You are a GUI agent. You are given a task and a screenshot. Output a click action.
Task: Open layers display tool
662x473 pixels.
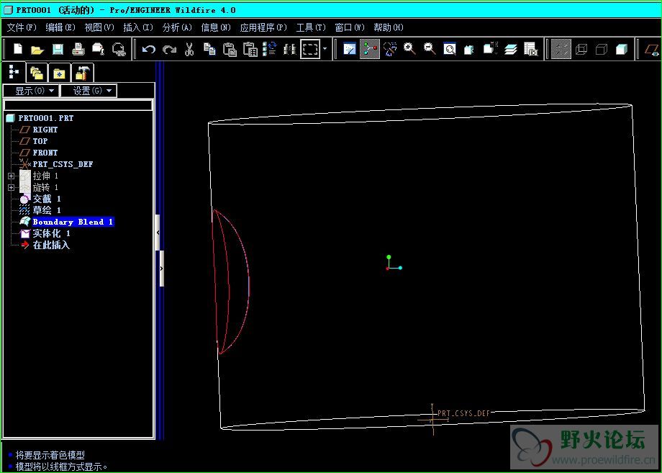(510, 50)
